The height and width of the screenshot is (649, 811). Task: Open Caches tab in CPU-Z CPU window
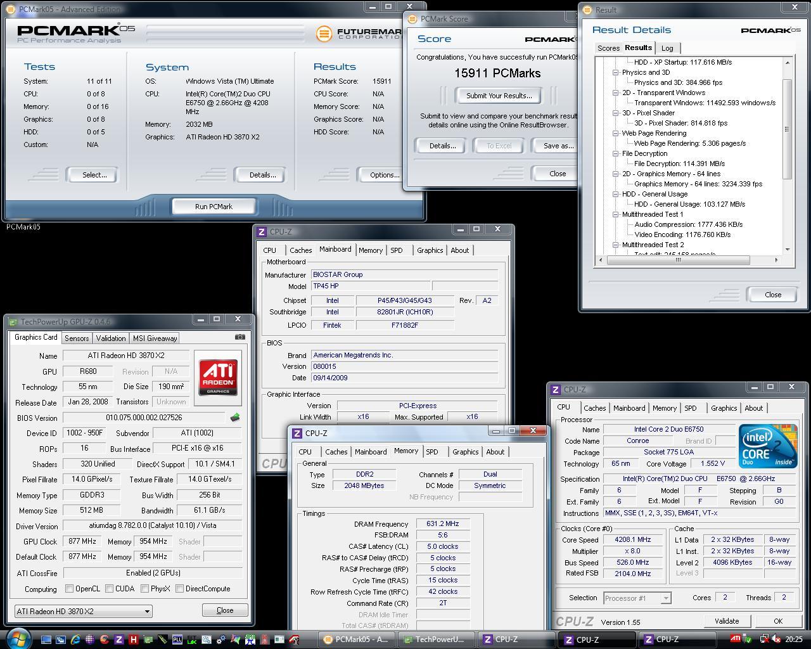594,408
